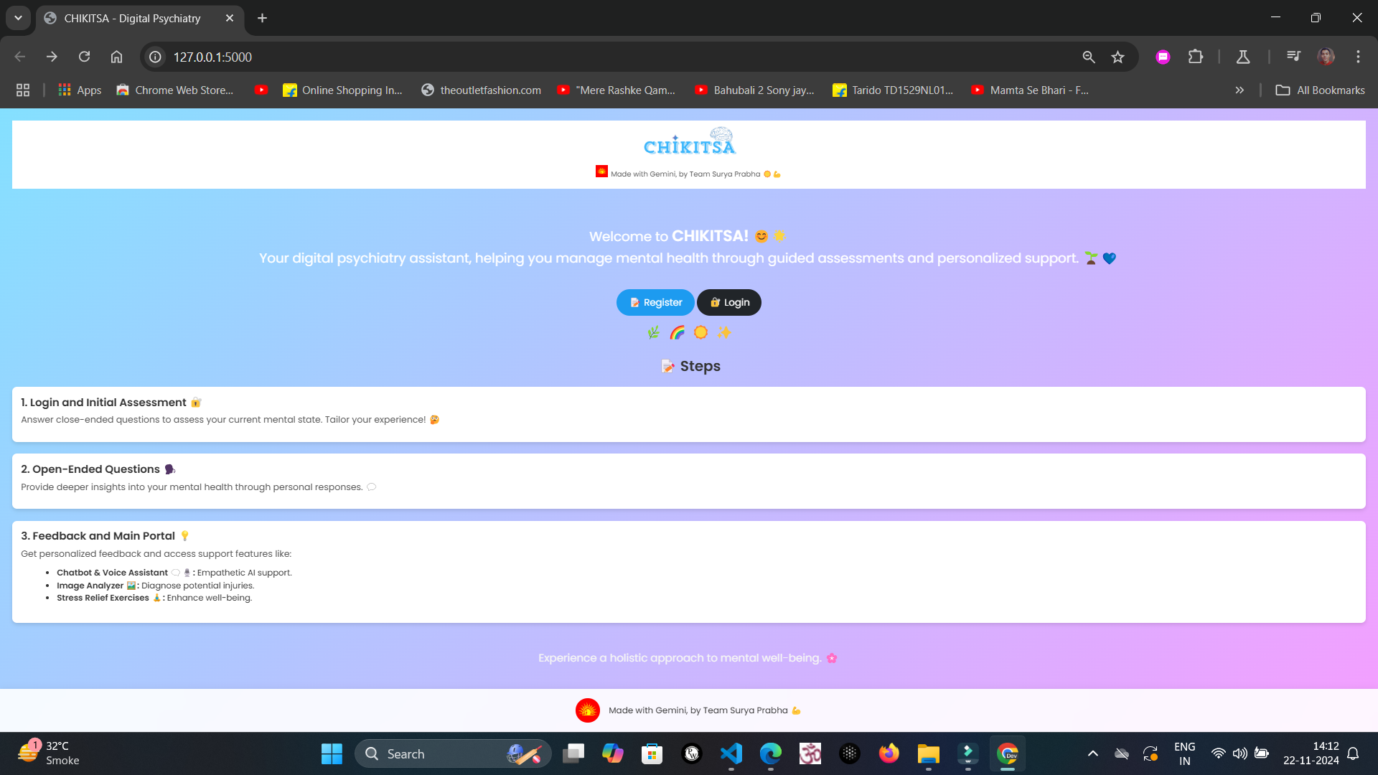
Task: Click the Register button
Action: pyautogui.click(x=655, y=302)
